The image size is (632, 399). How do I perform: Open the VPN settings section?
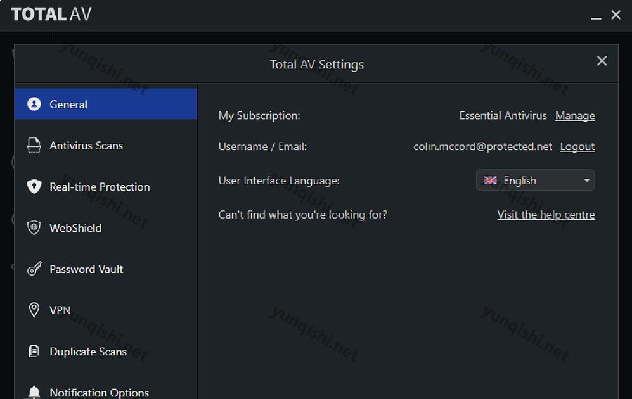[x=106, y=310]
